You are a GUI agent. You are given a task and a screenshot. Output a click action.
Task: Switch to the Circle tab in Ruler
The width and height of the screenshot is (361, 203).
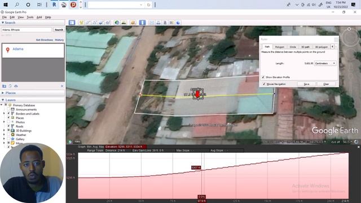tap(293, 47)
